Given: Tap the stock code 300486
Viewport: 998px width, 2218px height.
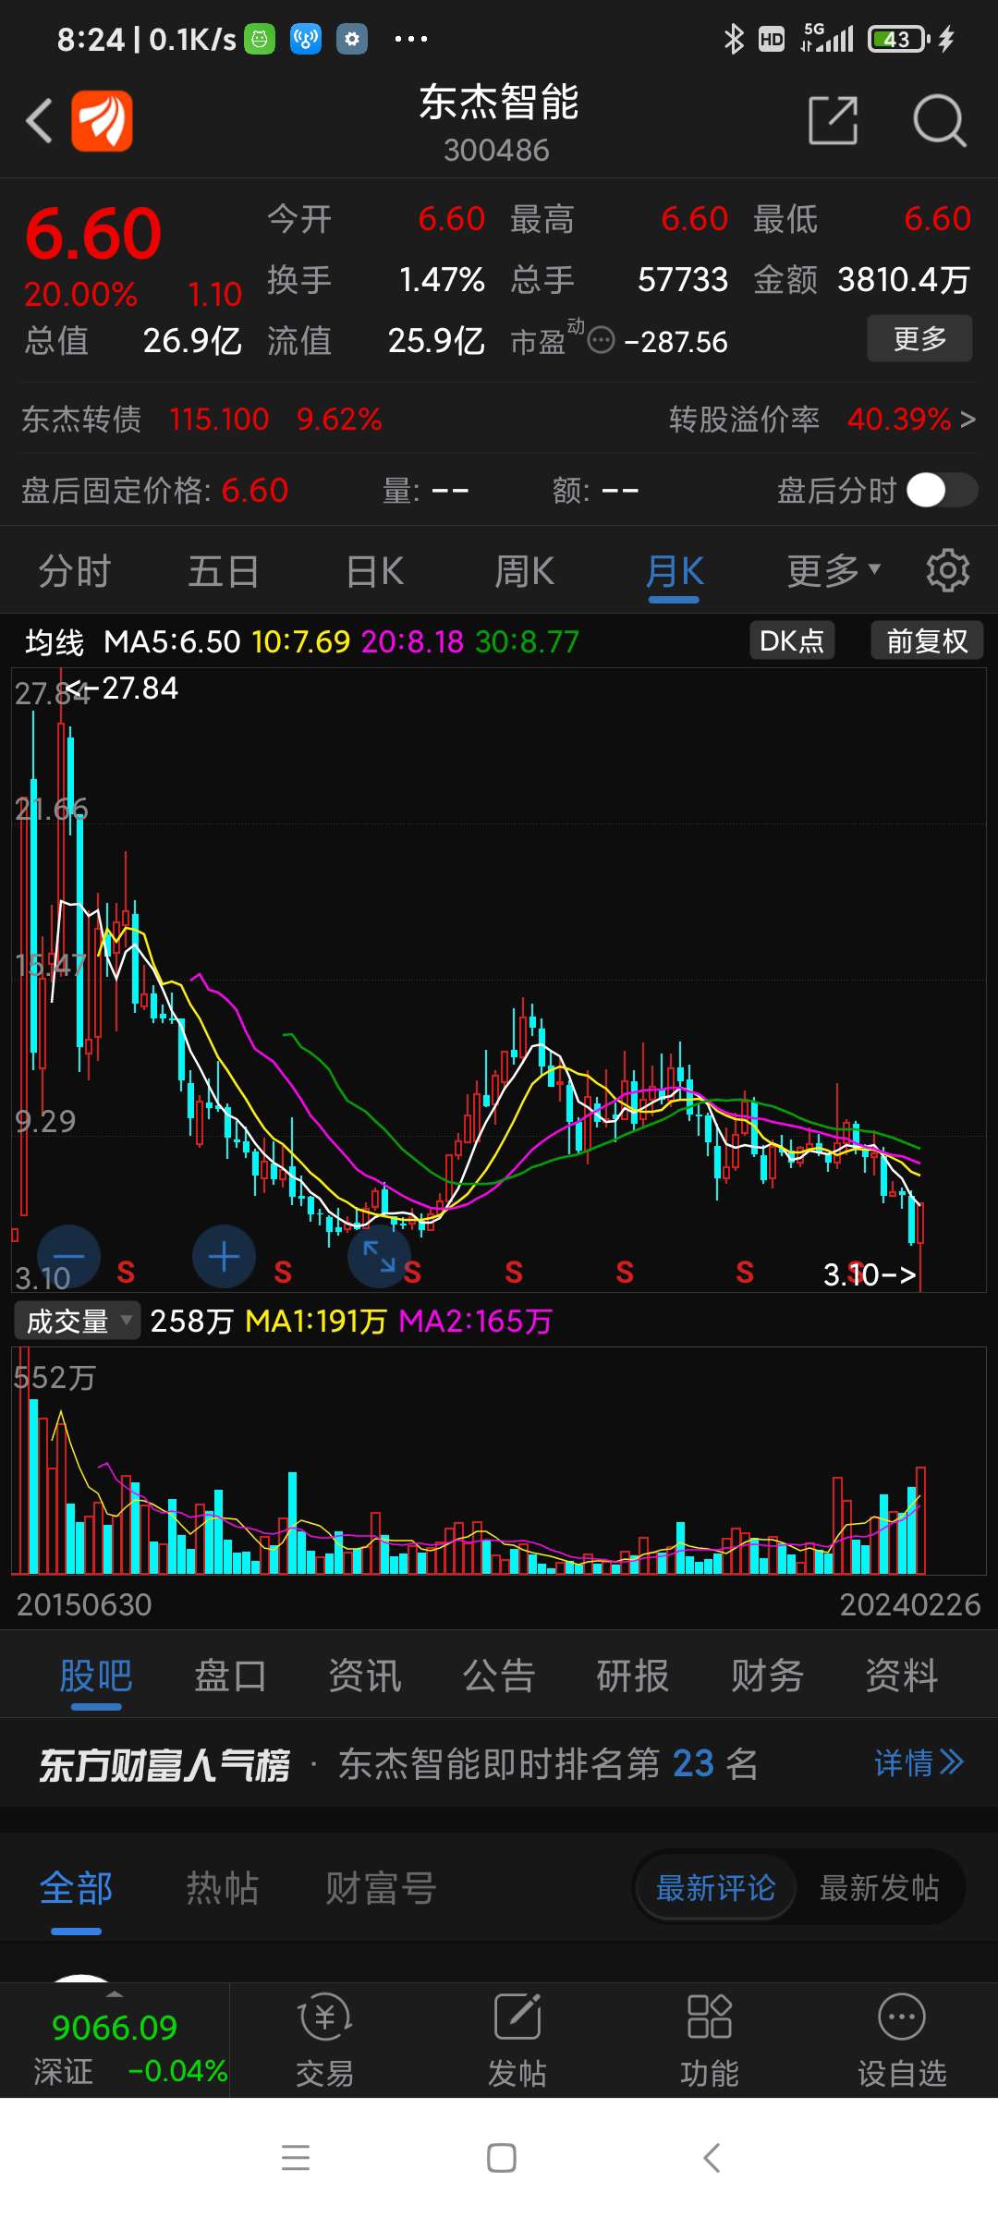Looking at the screenshot, I should tap(497, 150).
